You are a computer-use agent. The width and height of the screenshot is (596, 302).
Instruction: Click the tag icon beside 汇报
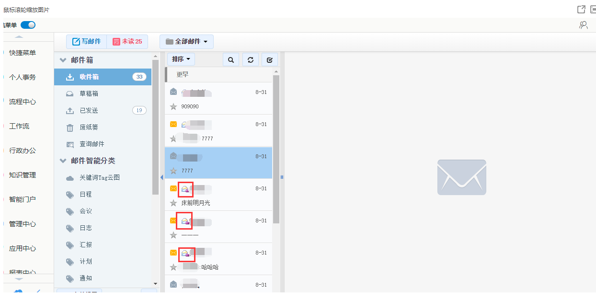(x=70, y=245)
